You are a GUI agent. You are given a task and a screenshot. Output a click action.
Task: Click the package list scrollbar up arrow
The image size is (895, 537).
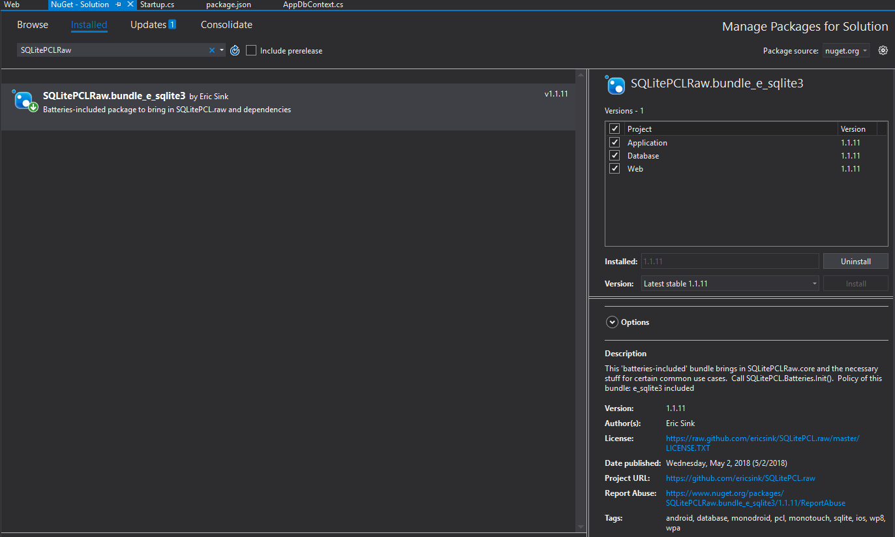point(581,76)
